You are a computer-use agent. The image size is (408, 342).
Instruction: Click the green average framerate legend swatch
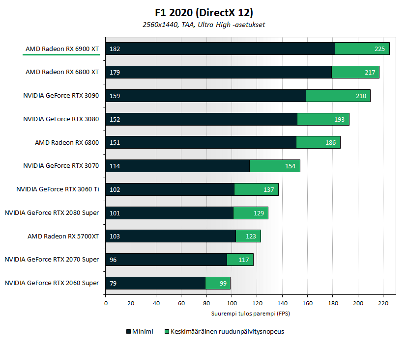[167, 332]
